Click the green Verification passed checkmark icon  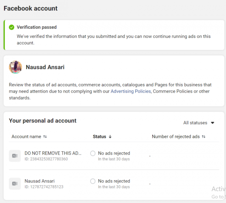tap(12, 27)
